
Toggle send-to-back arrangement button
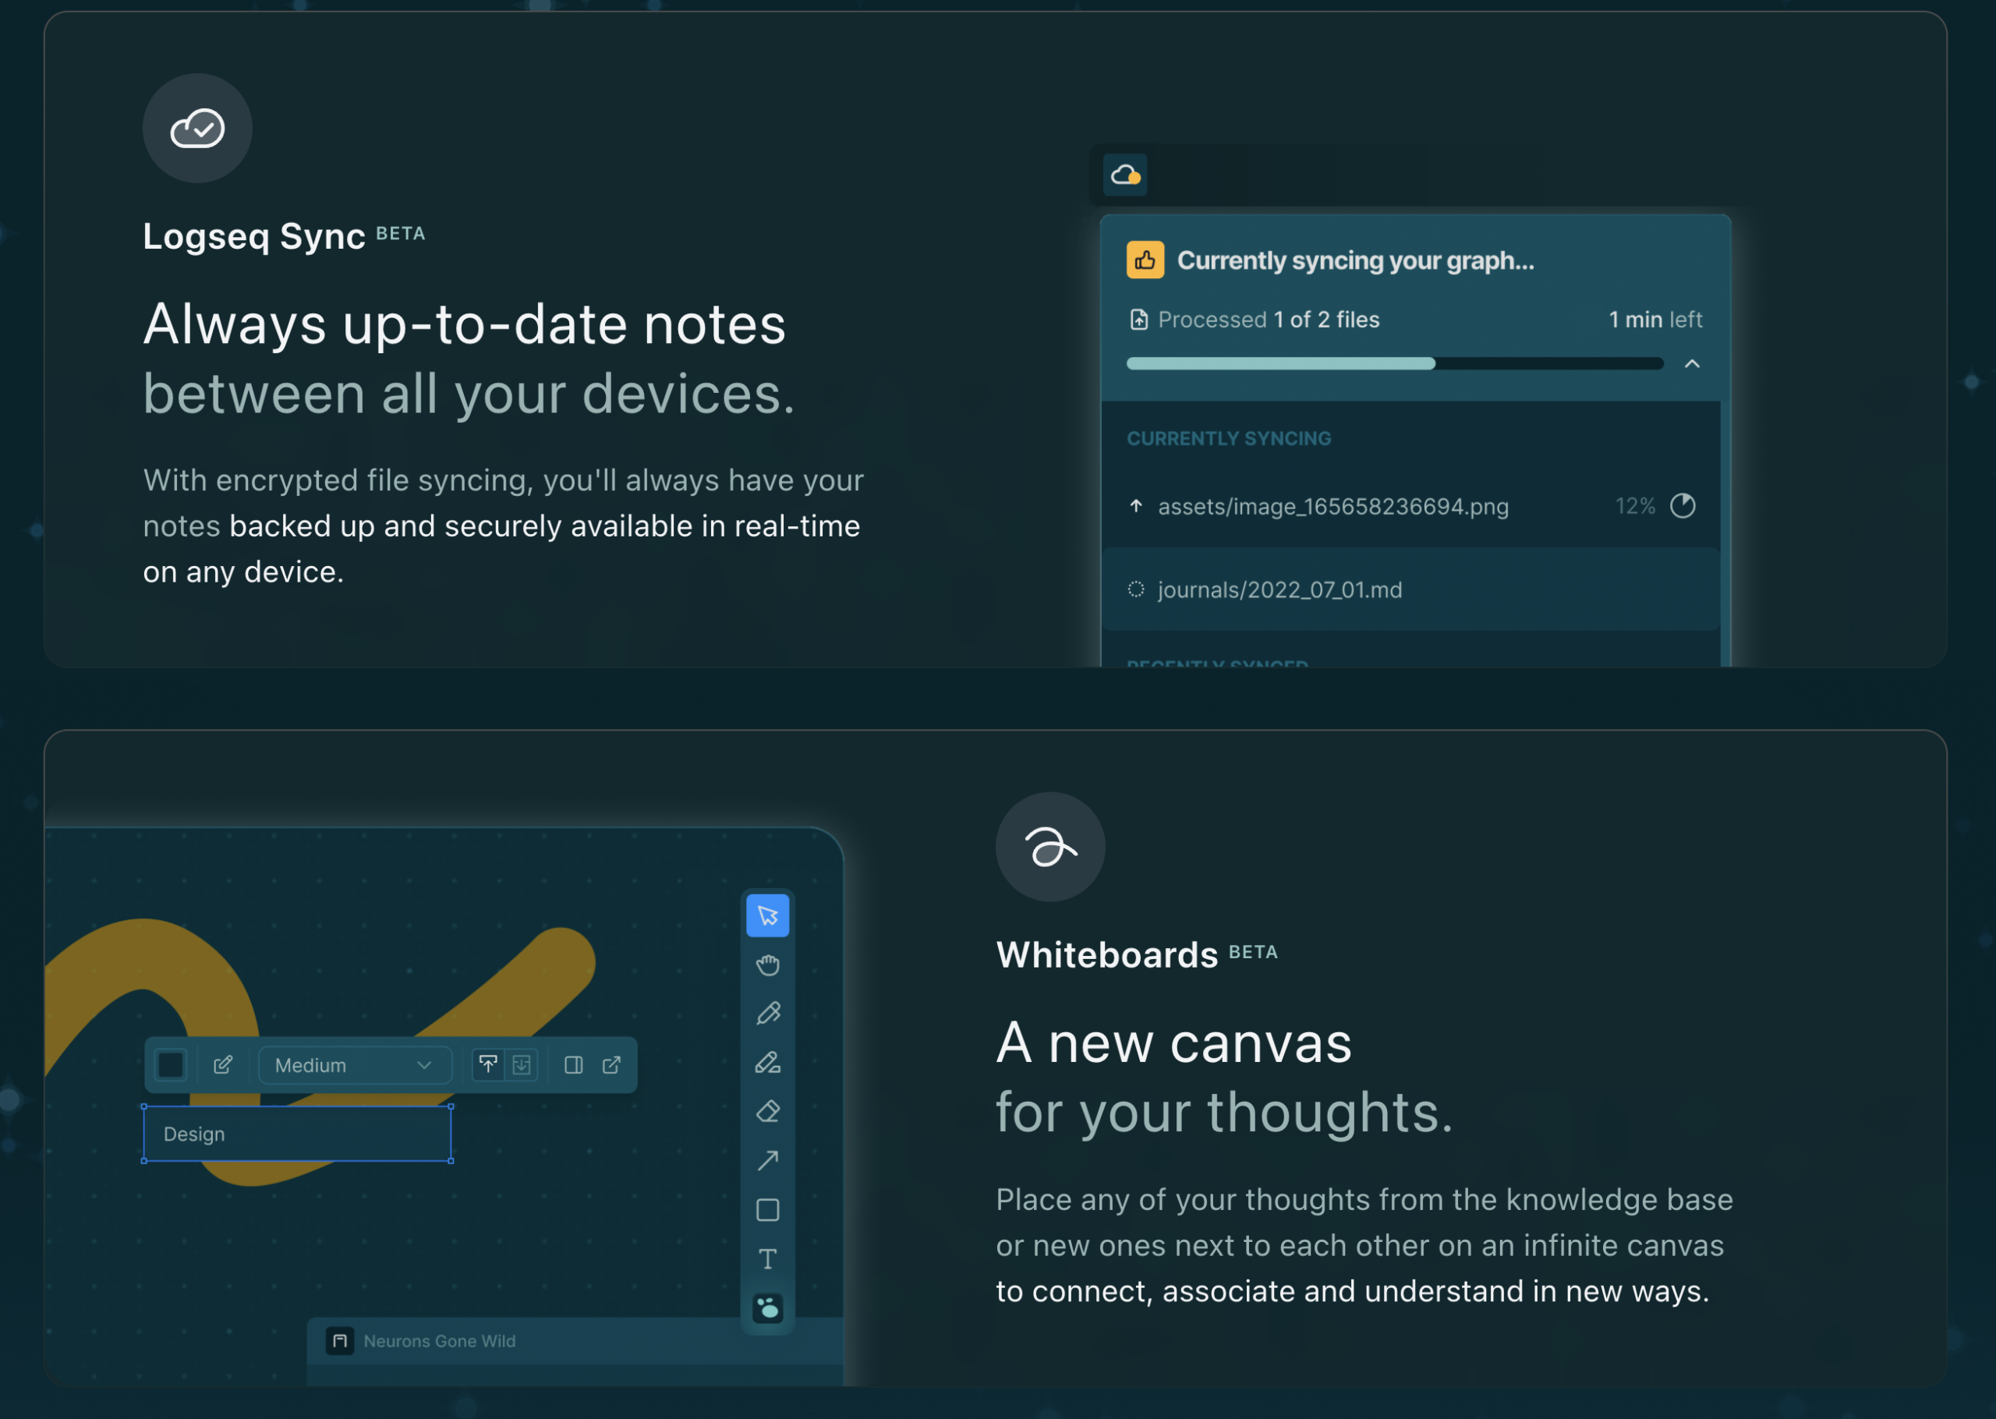tap(522, 1064)
